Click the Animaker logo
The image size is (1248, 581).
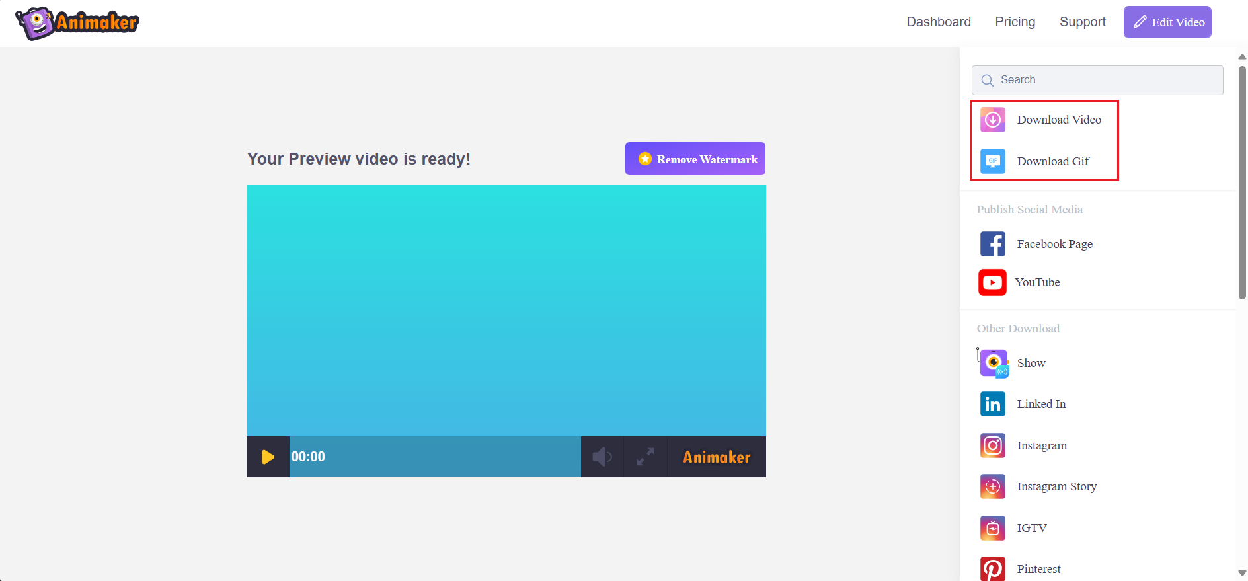tap(77, 23)
